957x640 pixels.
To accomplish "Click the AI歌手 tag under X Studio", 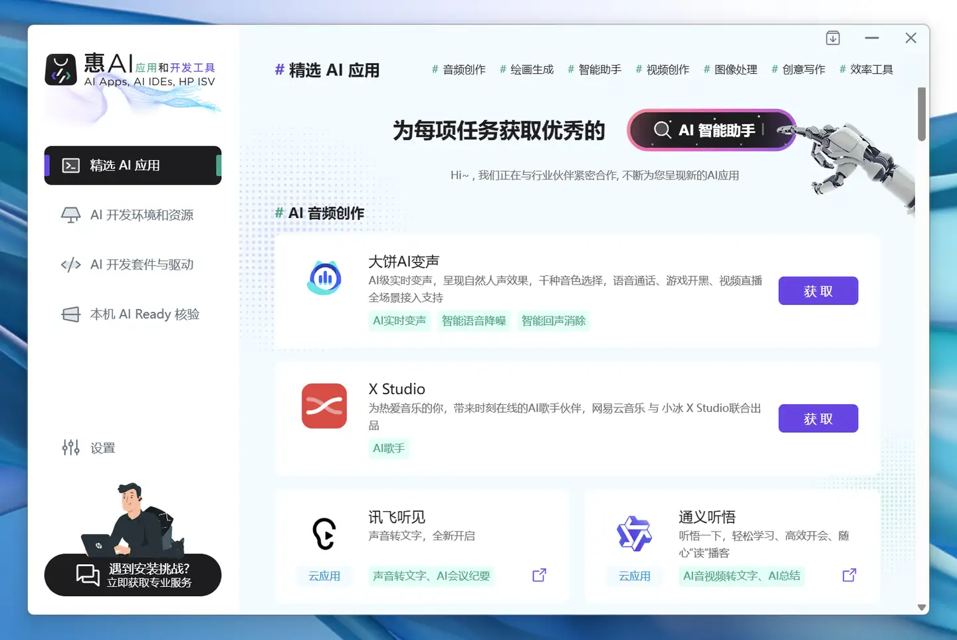I will coord(389,449).
